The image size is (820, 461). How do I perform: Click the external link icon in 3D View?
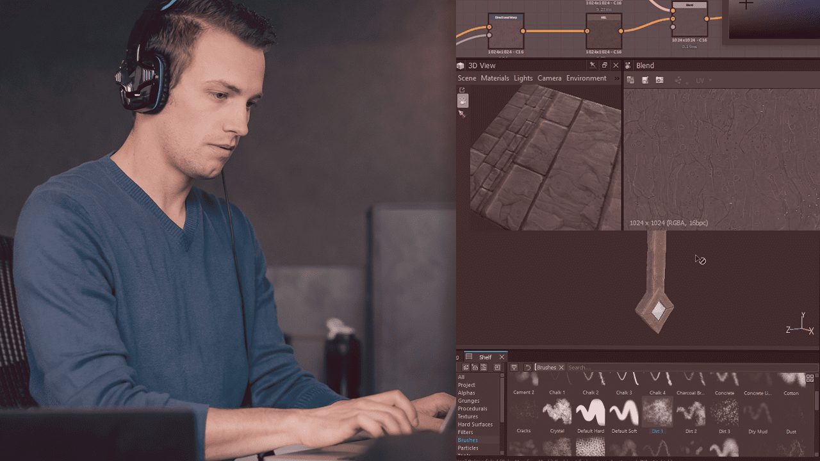462,90
